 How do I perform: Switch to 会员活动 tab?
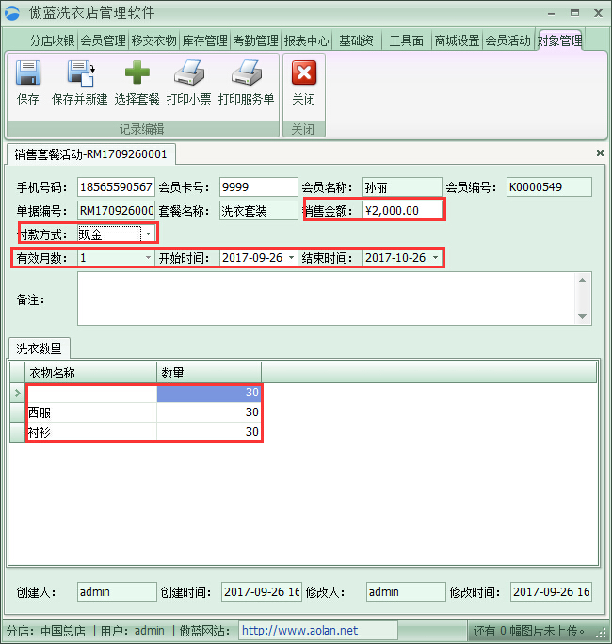pos(508,40)
